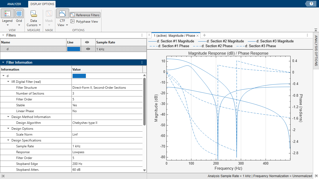The image size is (319, 179).
Task: Click legend entry Section #3 Magnitude
Action: pyautogui.click(x=271, y=41)
